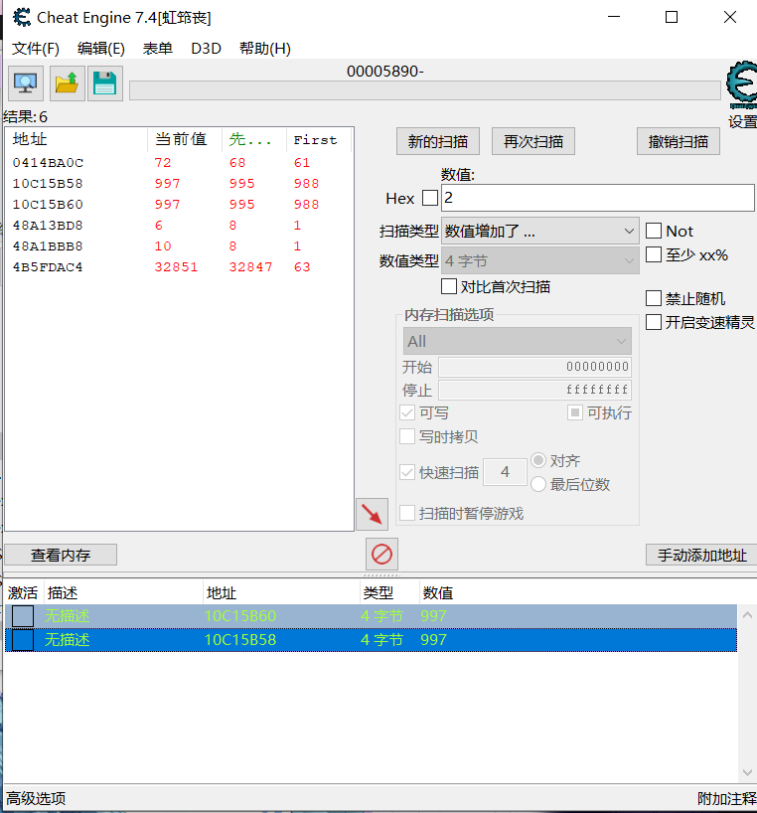This screenshot has height=813, width=757.
Task: Click the 描述 column header in address table
Action: click(x=124, y=592)
